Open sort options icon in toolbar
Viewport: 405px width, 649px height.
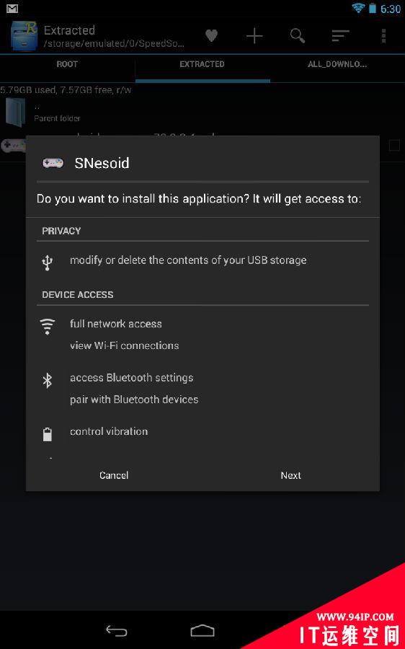coord(340,36)
